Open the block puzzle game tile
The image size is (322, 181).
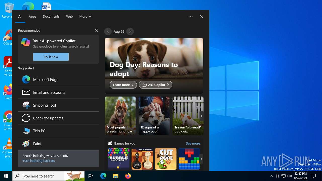[x=189, y=159]
